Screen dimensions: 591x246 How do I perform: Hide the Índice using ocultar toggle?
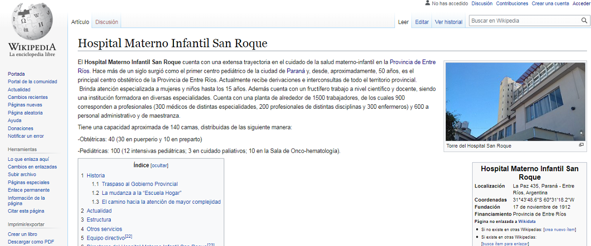coord(159,166)
